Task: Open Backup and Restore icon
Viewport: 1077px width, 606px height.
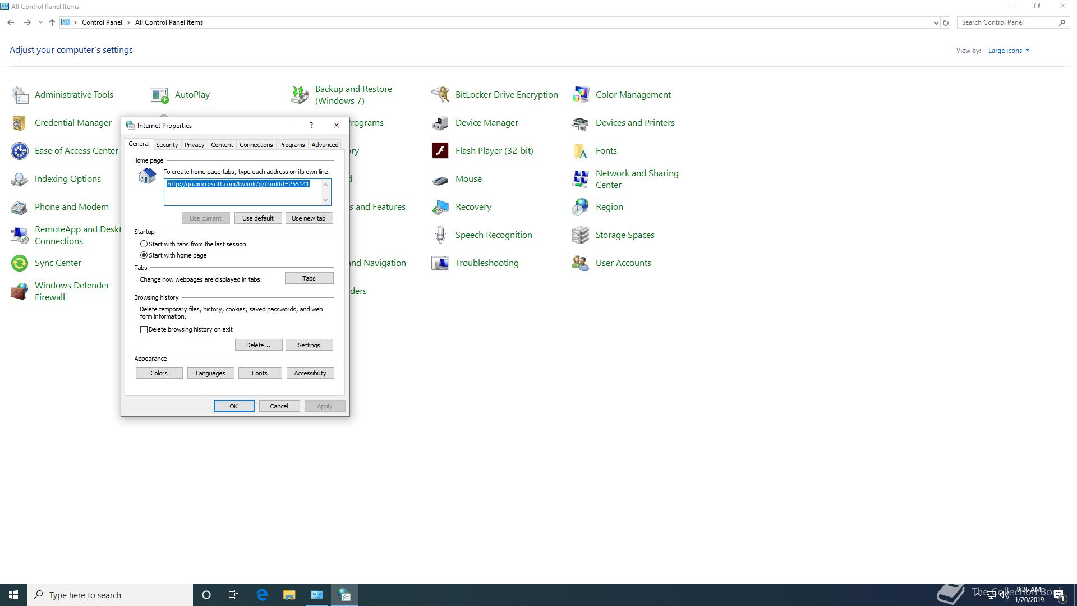Action: [300, 95]
